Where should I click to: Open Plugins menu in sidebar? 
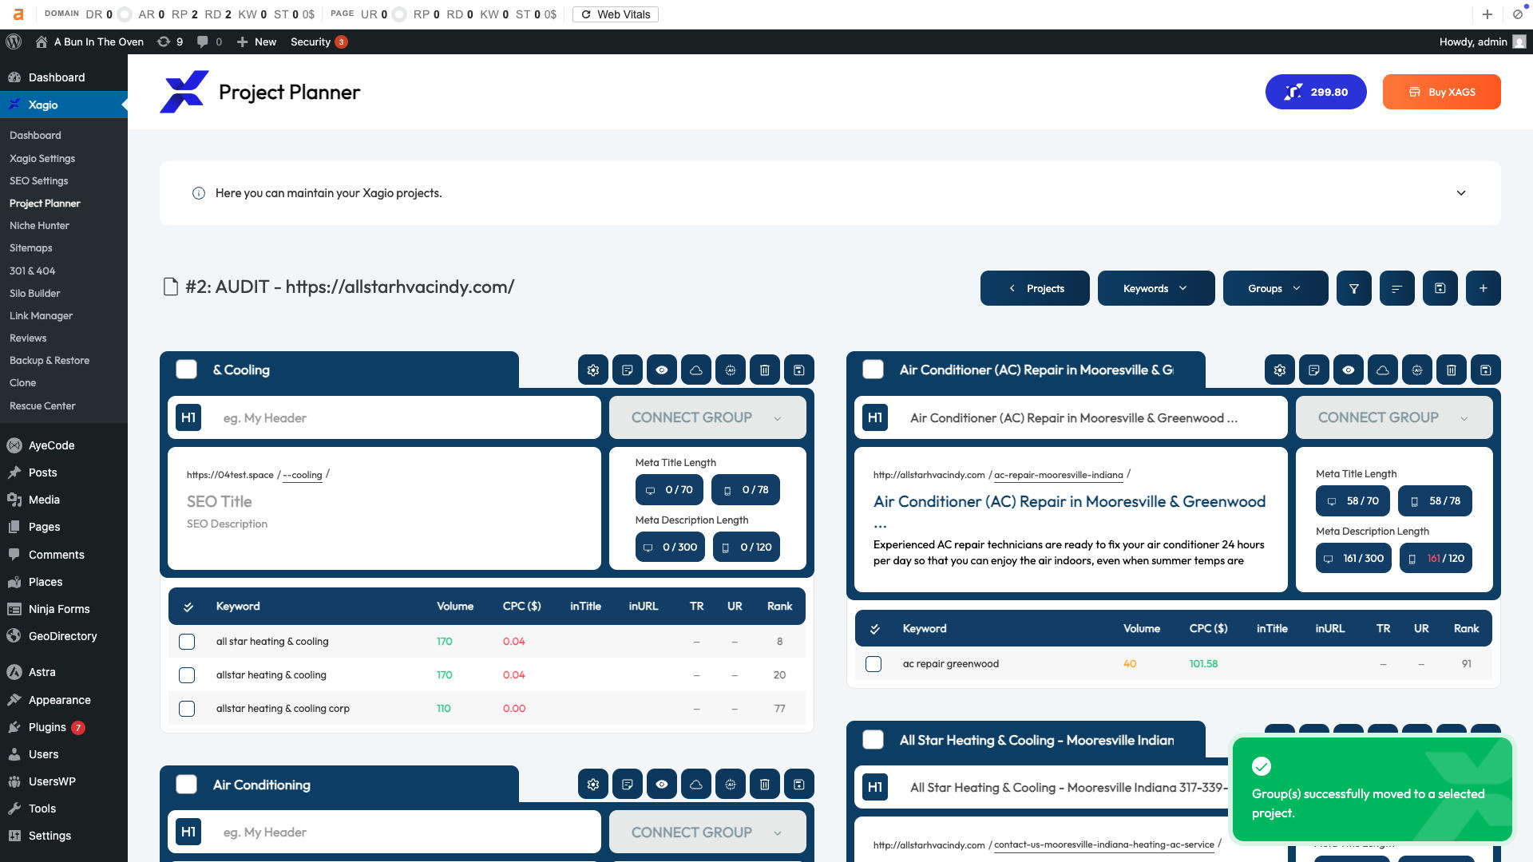tap(47, 727)
